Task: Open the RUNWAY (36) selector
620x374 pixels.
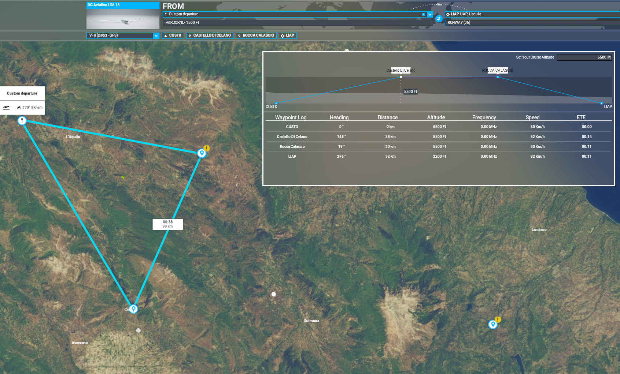Action: [532, 23]
